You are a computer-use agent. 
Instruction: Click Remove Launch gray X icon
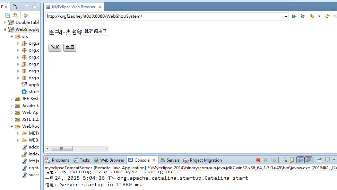pyautogui.click(x=266, y=160)
